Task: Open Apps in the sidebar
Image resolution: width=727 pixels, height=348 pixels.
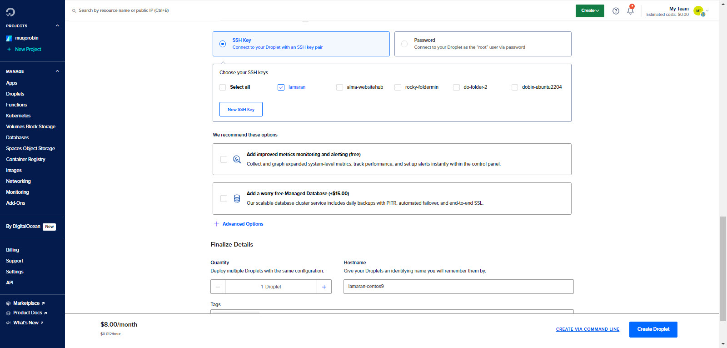Action: click(x=12, y=83)
